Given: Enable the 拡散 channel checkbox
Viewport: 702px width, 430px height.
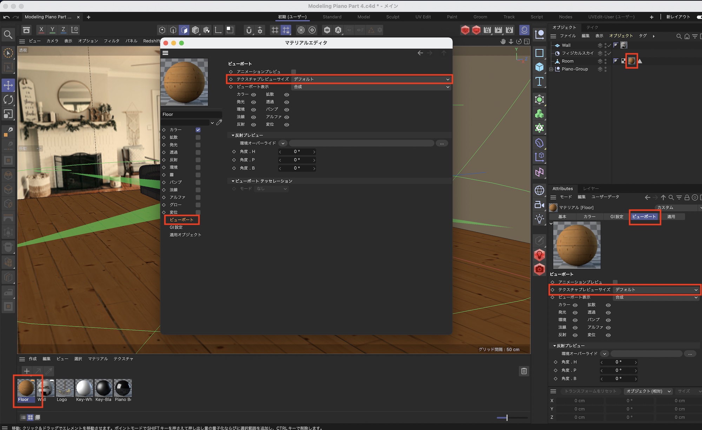Looking at the screenshot, I should 198,137.
